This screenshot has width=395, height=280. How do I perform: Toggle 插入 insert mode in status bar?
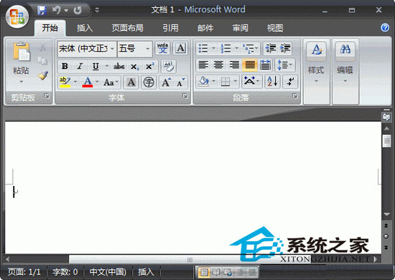146,272
